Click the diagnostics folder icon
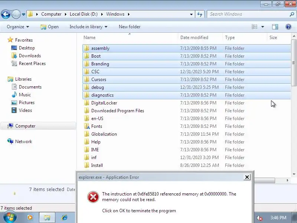Viewport: 297px width, 223px height. coord(87,95)
